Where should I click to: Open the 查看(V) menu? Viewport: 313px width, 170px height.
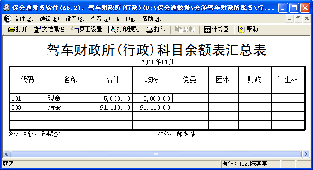pos(100,19)
